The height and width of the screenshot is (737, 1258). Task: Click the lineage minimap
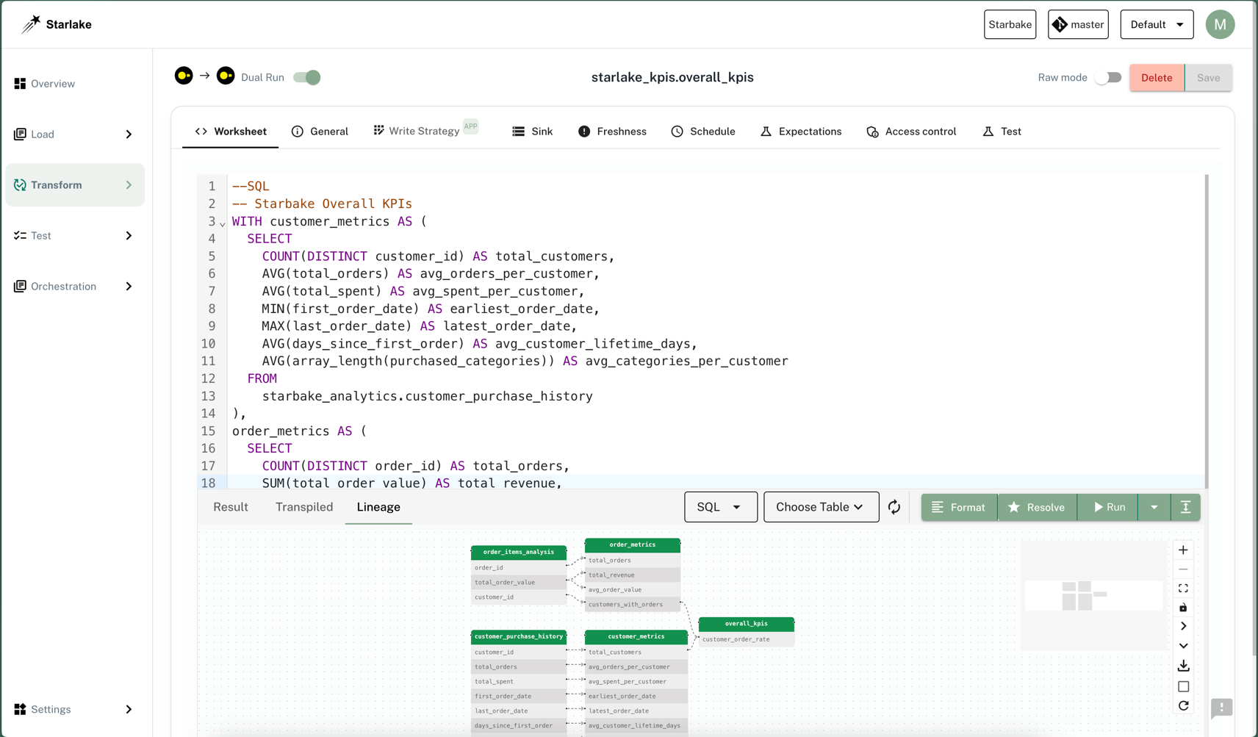point(1093,596)
